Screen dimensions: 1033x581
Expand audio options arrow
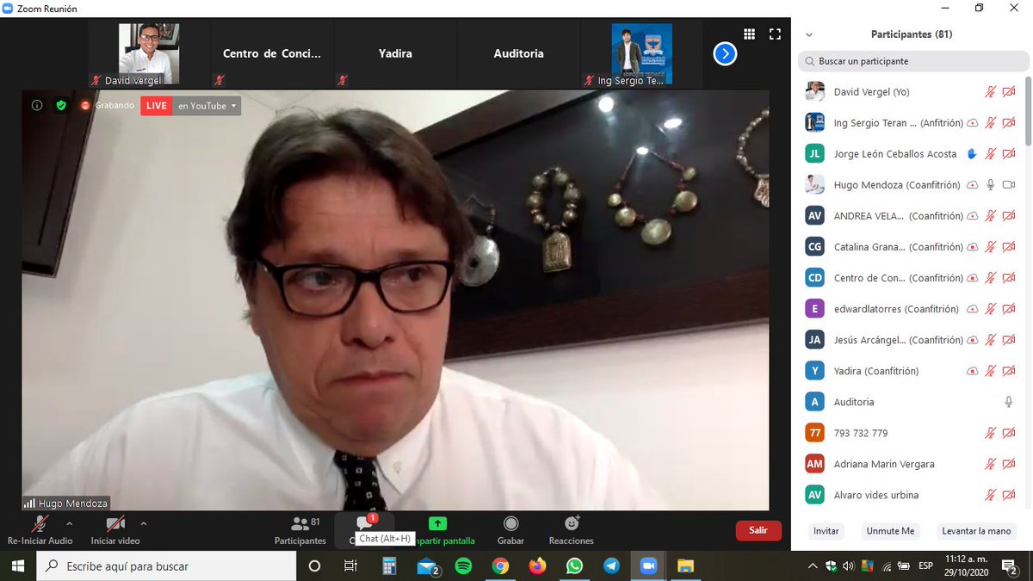point(70,523)
